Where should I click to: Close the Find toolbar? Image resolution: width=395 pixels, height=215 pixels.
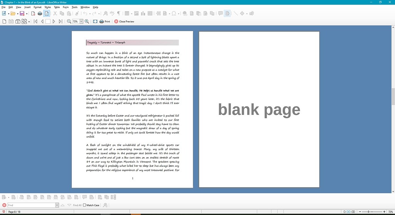point(4,205)
